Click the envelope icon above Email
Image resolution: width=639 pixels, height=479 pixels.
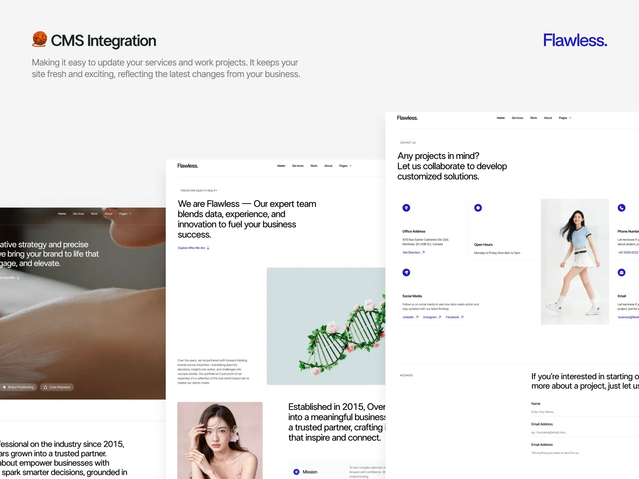pos(621,272)
